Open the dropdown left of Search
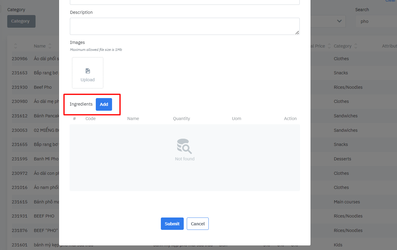This screenshot has height=250, width=397. [x=339, y=21]
